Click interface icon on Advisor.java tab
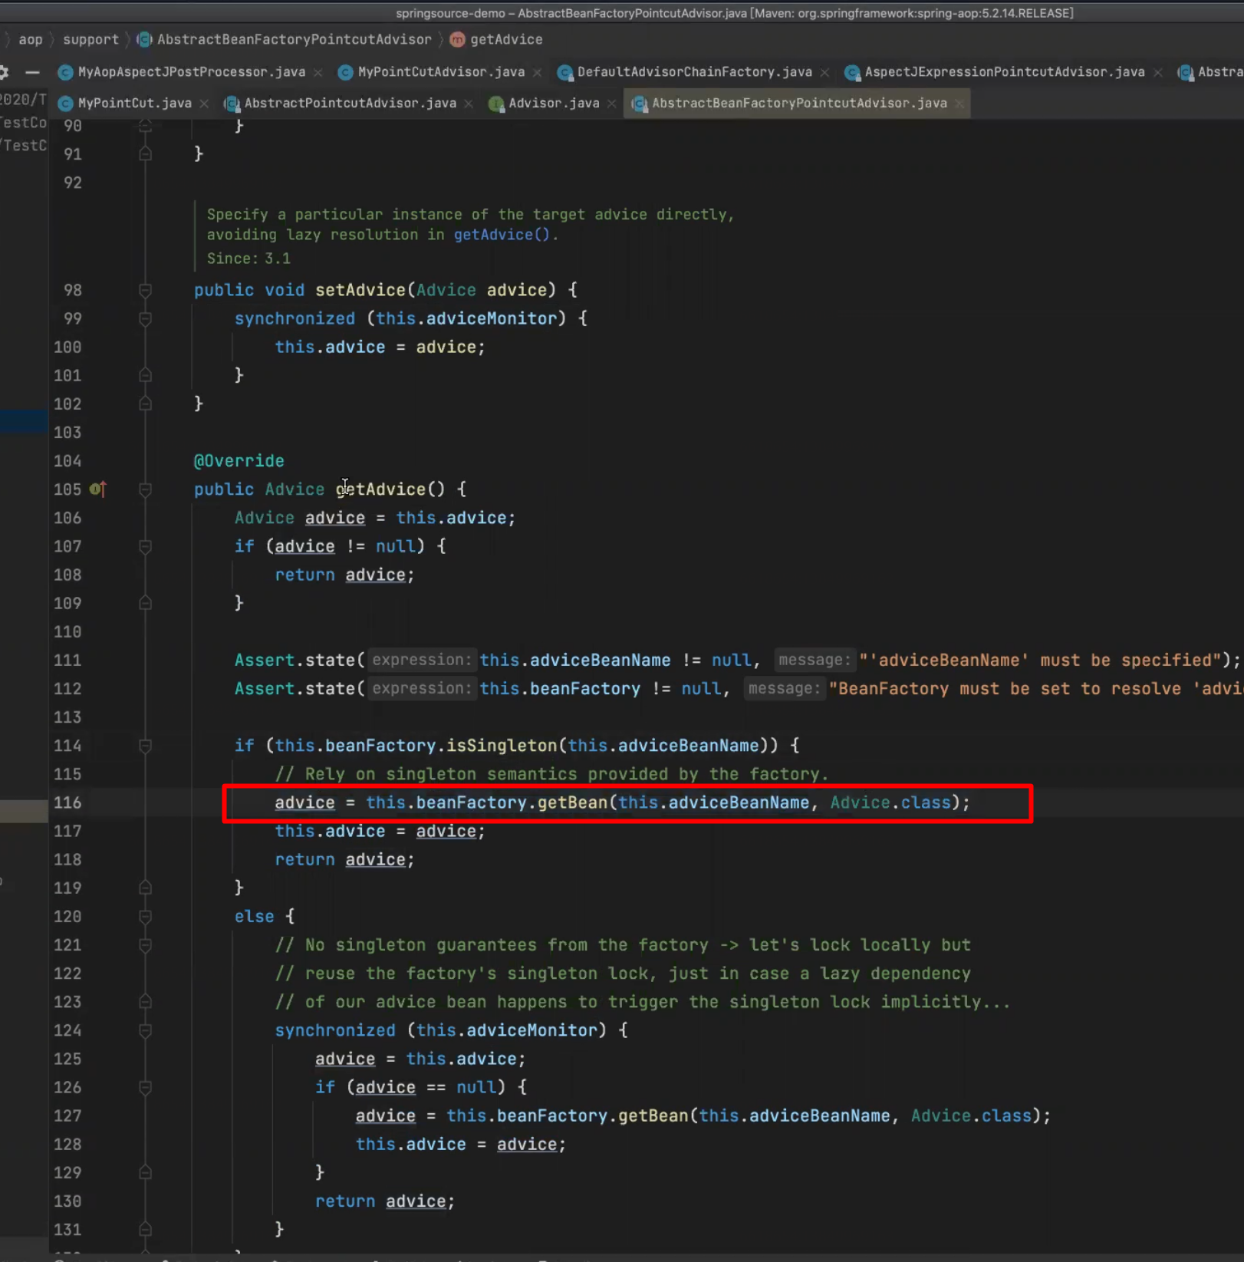This screenshot has height=1262, width=1244. [x=496, y=104]
